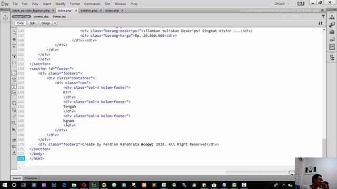Click the Outdent Code icon
The image size is (337, 189).
14,146
